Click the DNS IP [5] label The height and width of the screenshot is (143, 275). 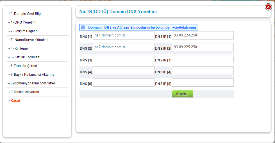tap(163, 84)
